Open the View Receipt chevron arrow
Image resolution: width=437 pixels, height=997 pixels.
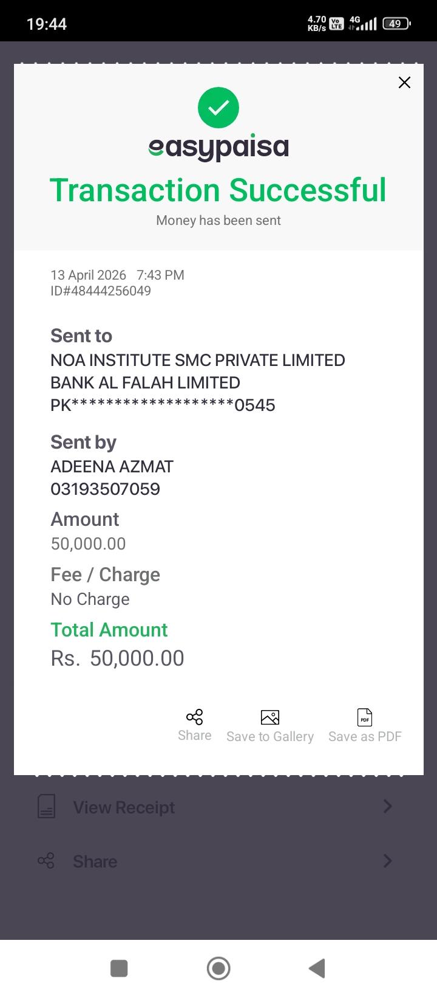(x=388, y=807)
